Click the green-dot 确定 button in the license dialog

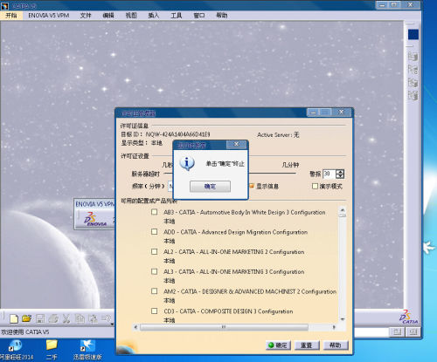[278, 345]
